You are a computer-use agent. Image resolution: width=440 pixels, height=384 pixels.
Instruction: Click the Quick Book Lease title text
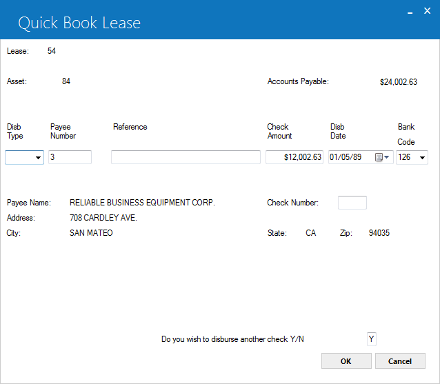click(79, 23)
